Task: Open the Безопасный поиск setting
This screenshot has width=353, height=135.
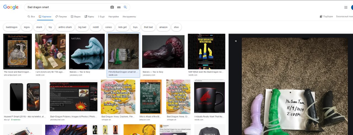Action: click(x=344, y=17)
